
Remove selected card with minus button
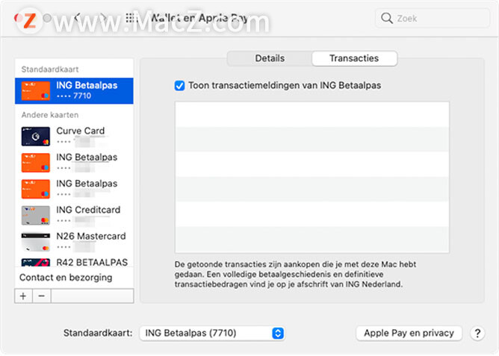click(41, 296)
